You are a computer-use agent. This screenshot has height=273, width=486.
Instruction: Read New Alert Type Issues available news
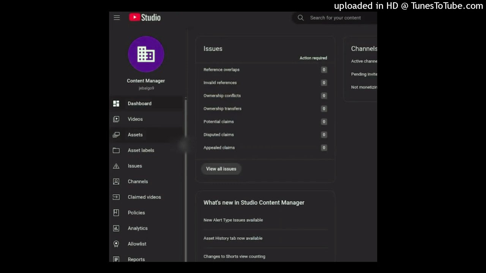coord(233,220)
